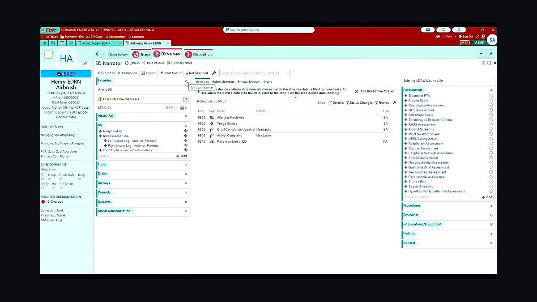Click plus icon before Braden Scale
This screenshot has width=537, height=302.
406,101
